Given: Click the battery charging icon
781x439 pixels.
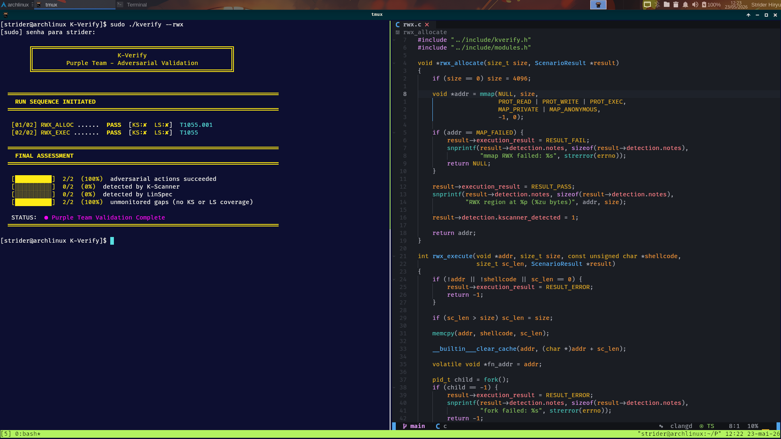Looking at the screenshot, I should pyautogui.click(x=704, y=4).
